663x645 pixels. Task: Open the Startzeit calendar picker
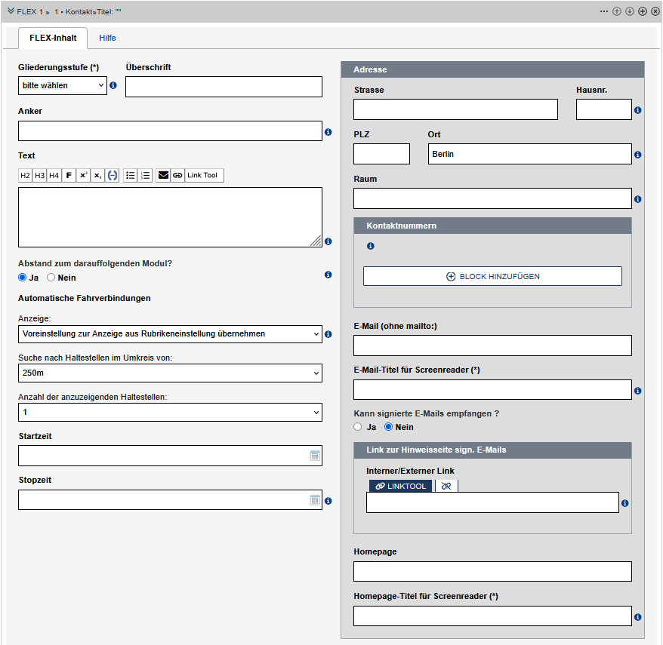tap(315, 456)
